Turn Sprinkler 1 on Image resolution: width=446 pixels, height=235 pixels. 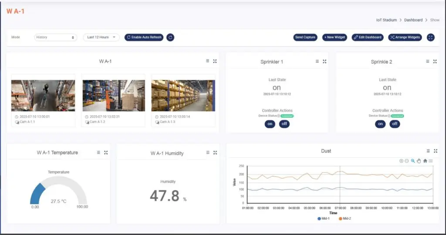(270, 124)
